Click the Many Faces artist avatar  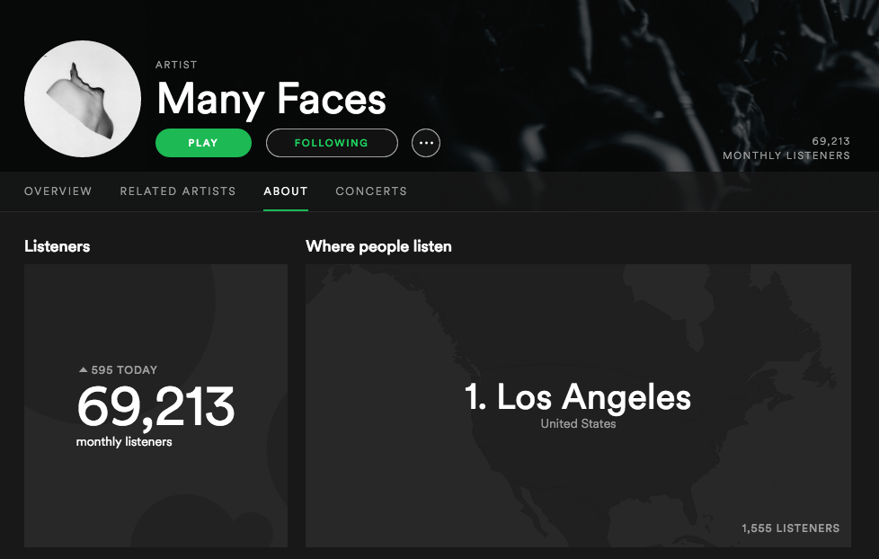83,99
